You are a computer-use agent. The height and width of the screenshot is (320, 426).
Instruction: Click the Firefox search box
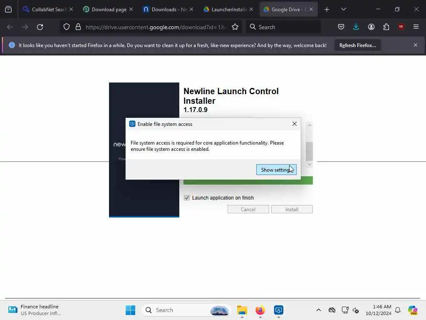(283, 27)
